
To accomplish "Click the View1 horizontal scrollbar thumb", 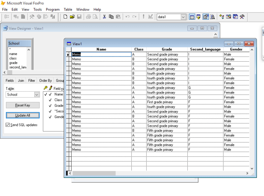I will [x=94, y=173].
